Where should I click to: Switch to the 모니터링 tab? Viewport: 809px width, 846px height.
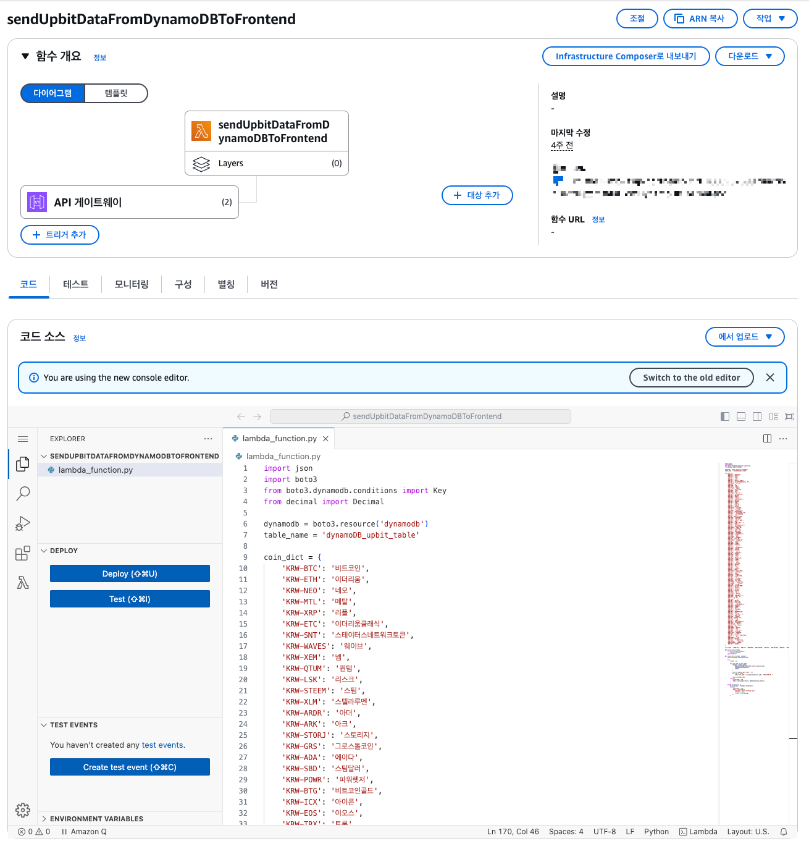coord(132,284)
